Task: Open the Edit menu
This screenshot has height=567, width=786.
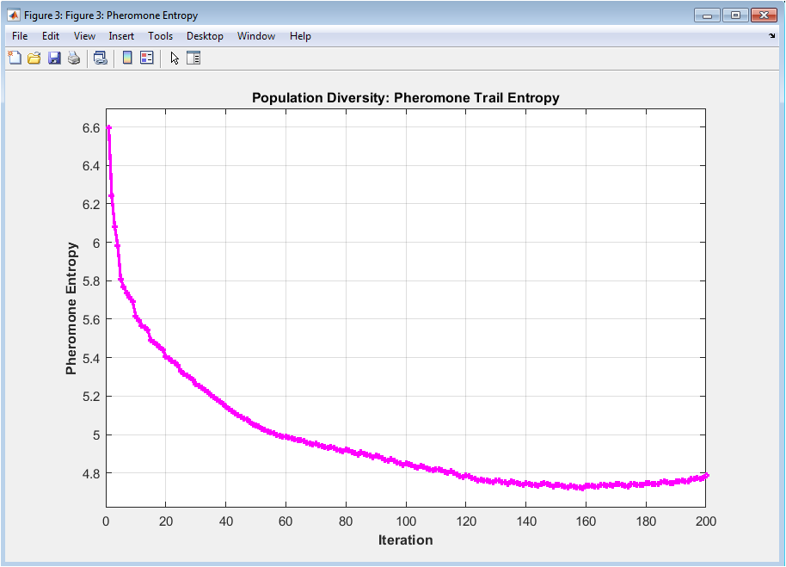Action: [51, 36]
